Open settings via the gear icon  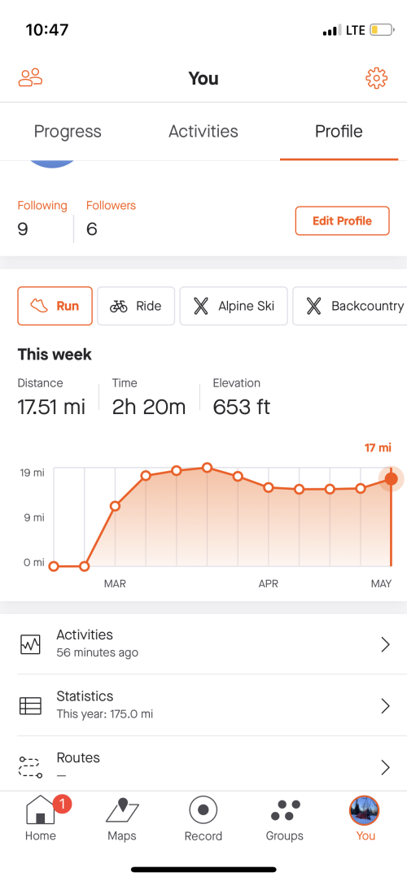tap(377, 78)
